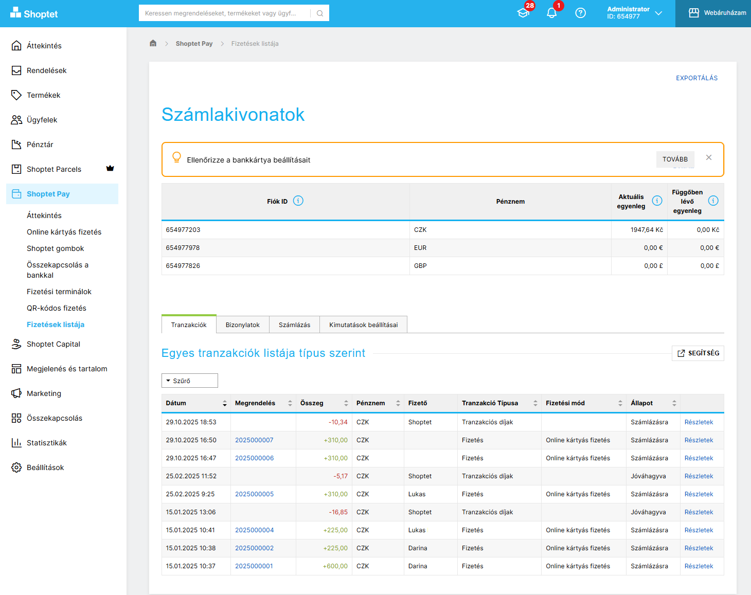Image resolution: width=751 pixels, height=595 pixels.
Task: Click the home breadcrumb icon
Action: 153,44
